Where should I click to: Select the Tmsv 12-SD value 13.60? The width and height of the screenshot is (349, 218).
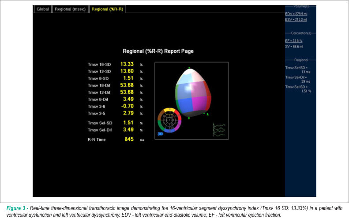tap(127, 71)
